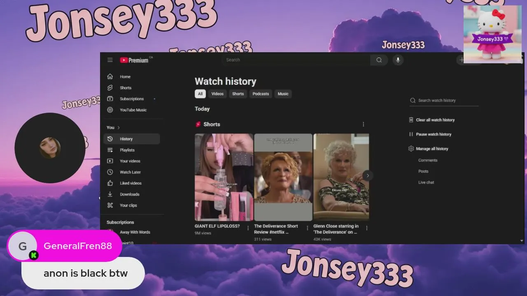Screen dimensions: 527x296
Task: Open Live chat history link
Action: click(x=426, y=183)
